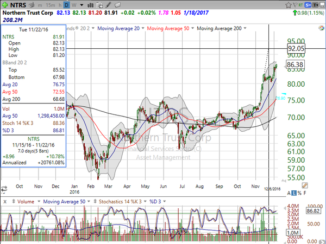Image resolution: width=326 pixels, height=244 pixels.
Task: Click the NTRS ticker symbol field
Action: [18, 5]
